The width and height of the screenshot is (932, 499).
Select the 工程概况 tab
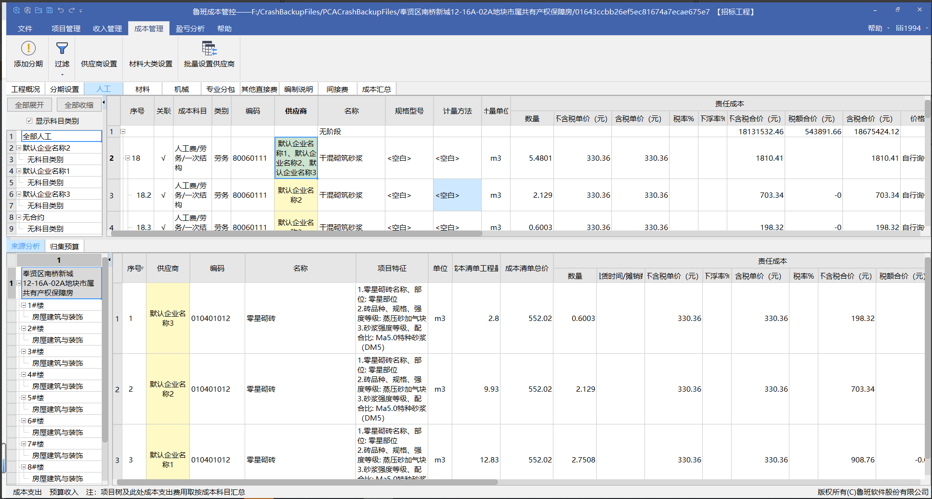coord(26,89)
